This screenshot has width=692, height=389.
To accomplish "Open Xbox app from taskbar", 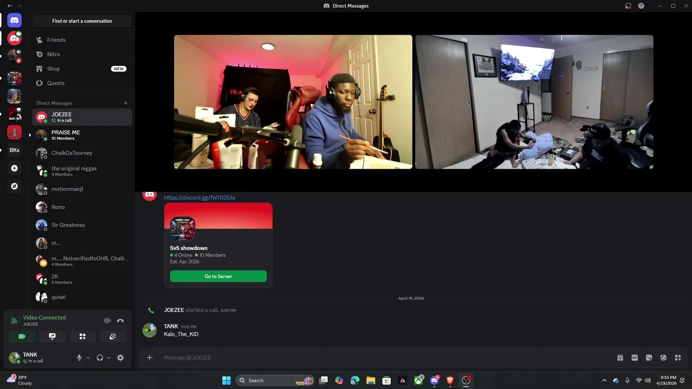I will point(418,380).
